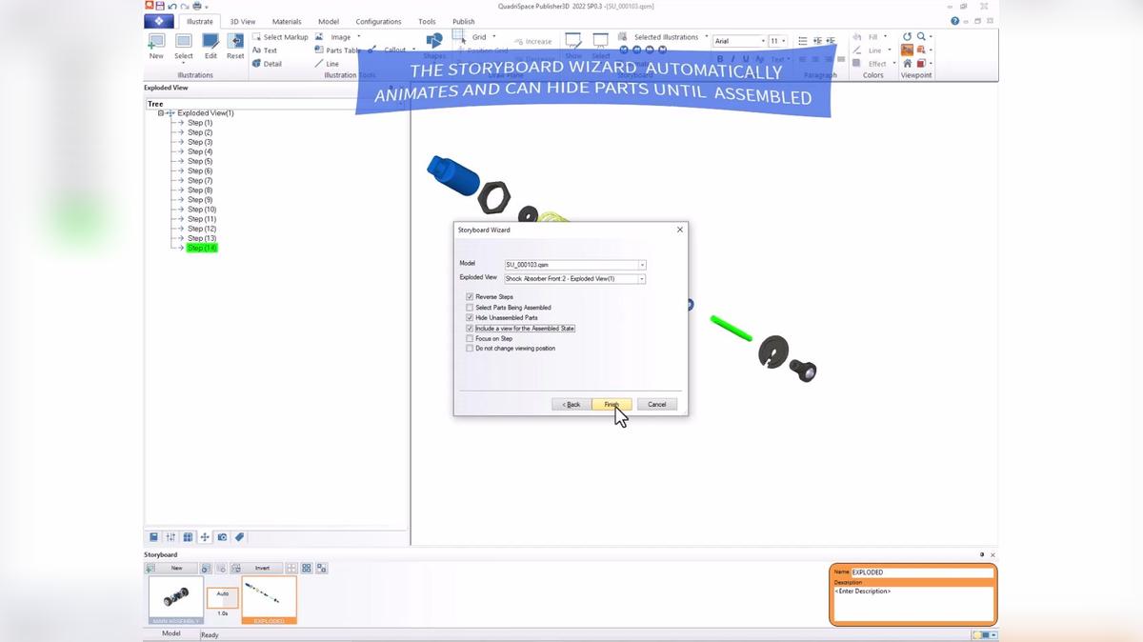
Task: Click the large thumbnails view icon in Storyboard
Action: [x=307, y=568]
